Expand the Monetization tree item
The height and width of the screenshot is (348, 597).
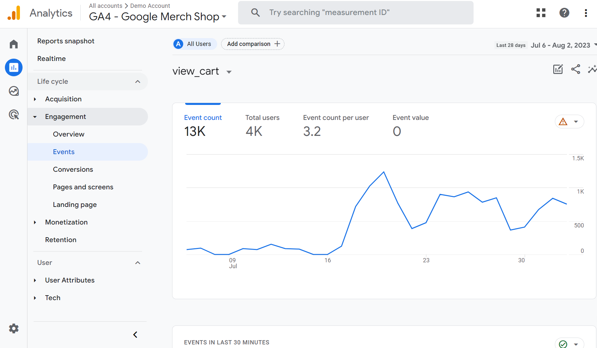click(35, 222)
